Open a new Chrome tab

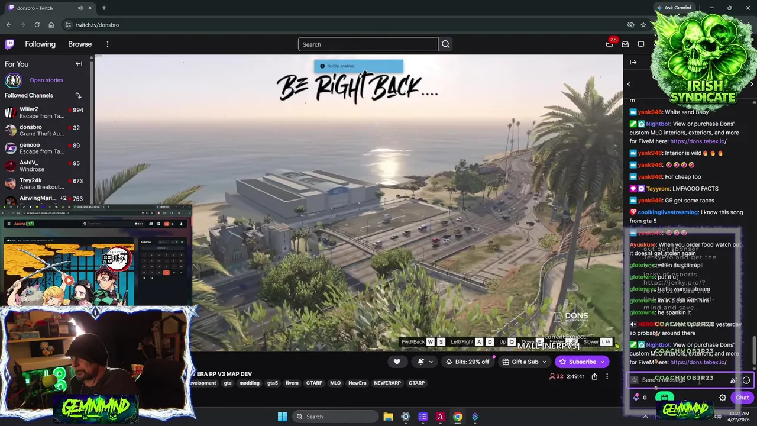click(x=103, y=8)
